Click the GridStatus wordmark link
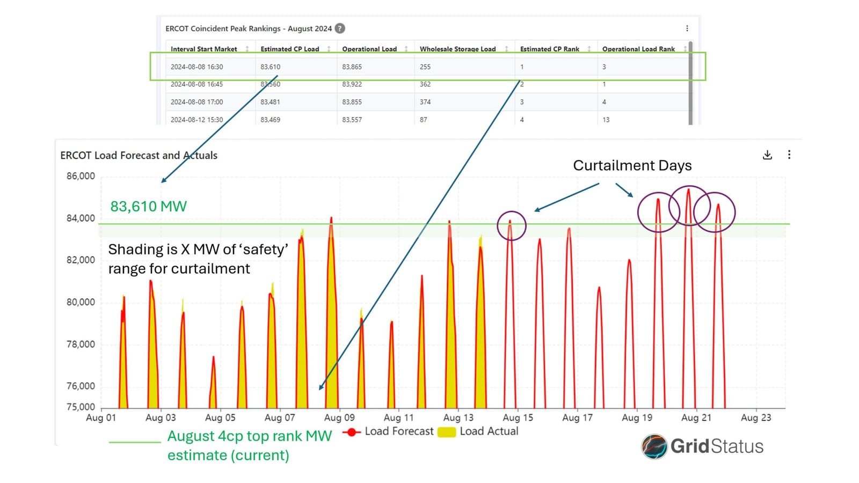The image size is (859, 483). point(718,445)
